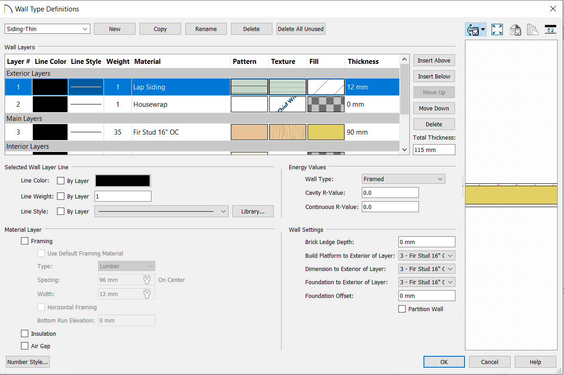Viewport: 564px width, 375px height.
Task: Click the 12 mm thickness cell
Action: (x=372, y=87)
